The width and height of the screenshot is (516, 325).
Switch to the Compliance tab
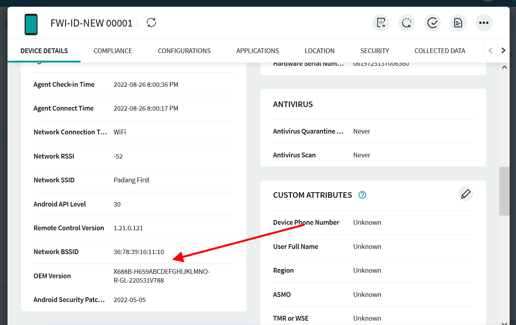coord(113,51)
